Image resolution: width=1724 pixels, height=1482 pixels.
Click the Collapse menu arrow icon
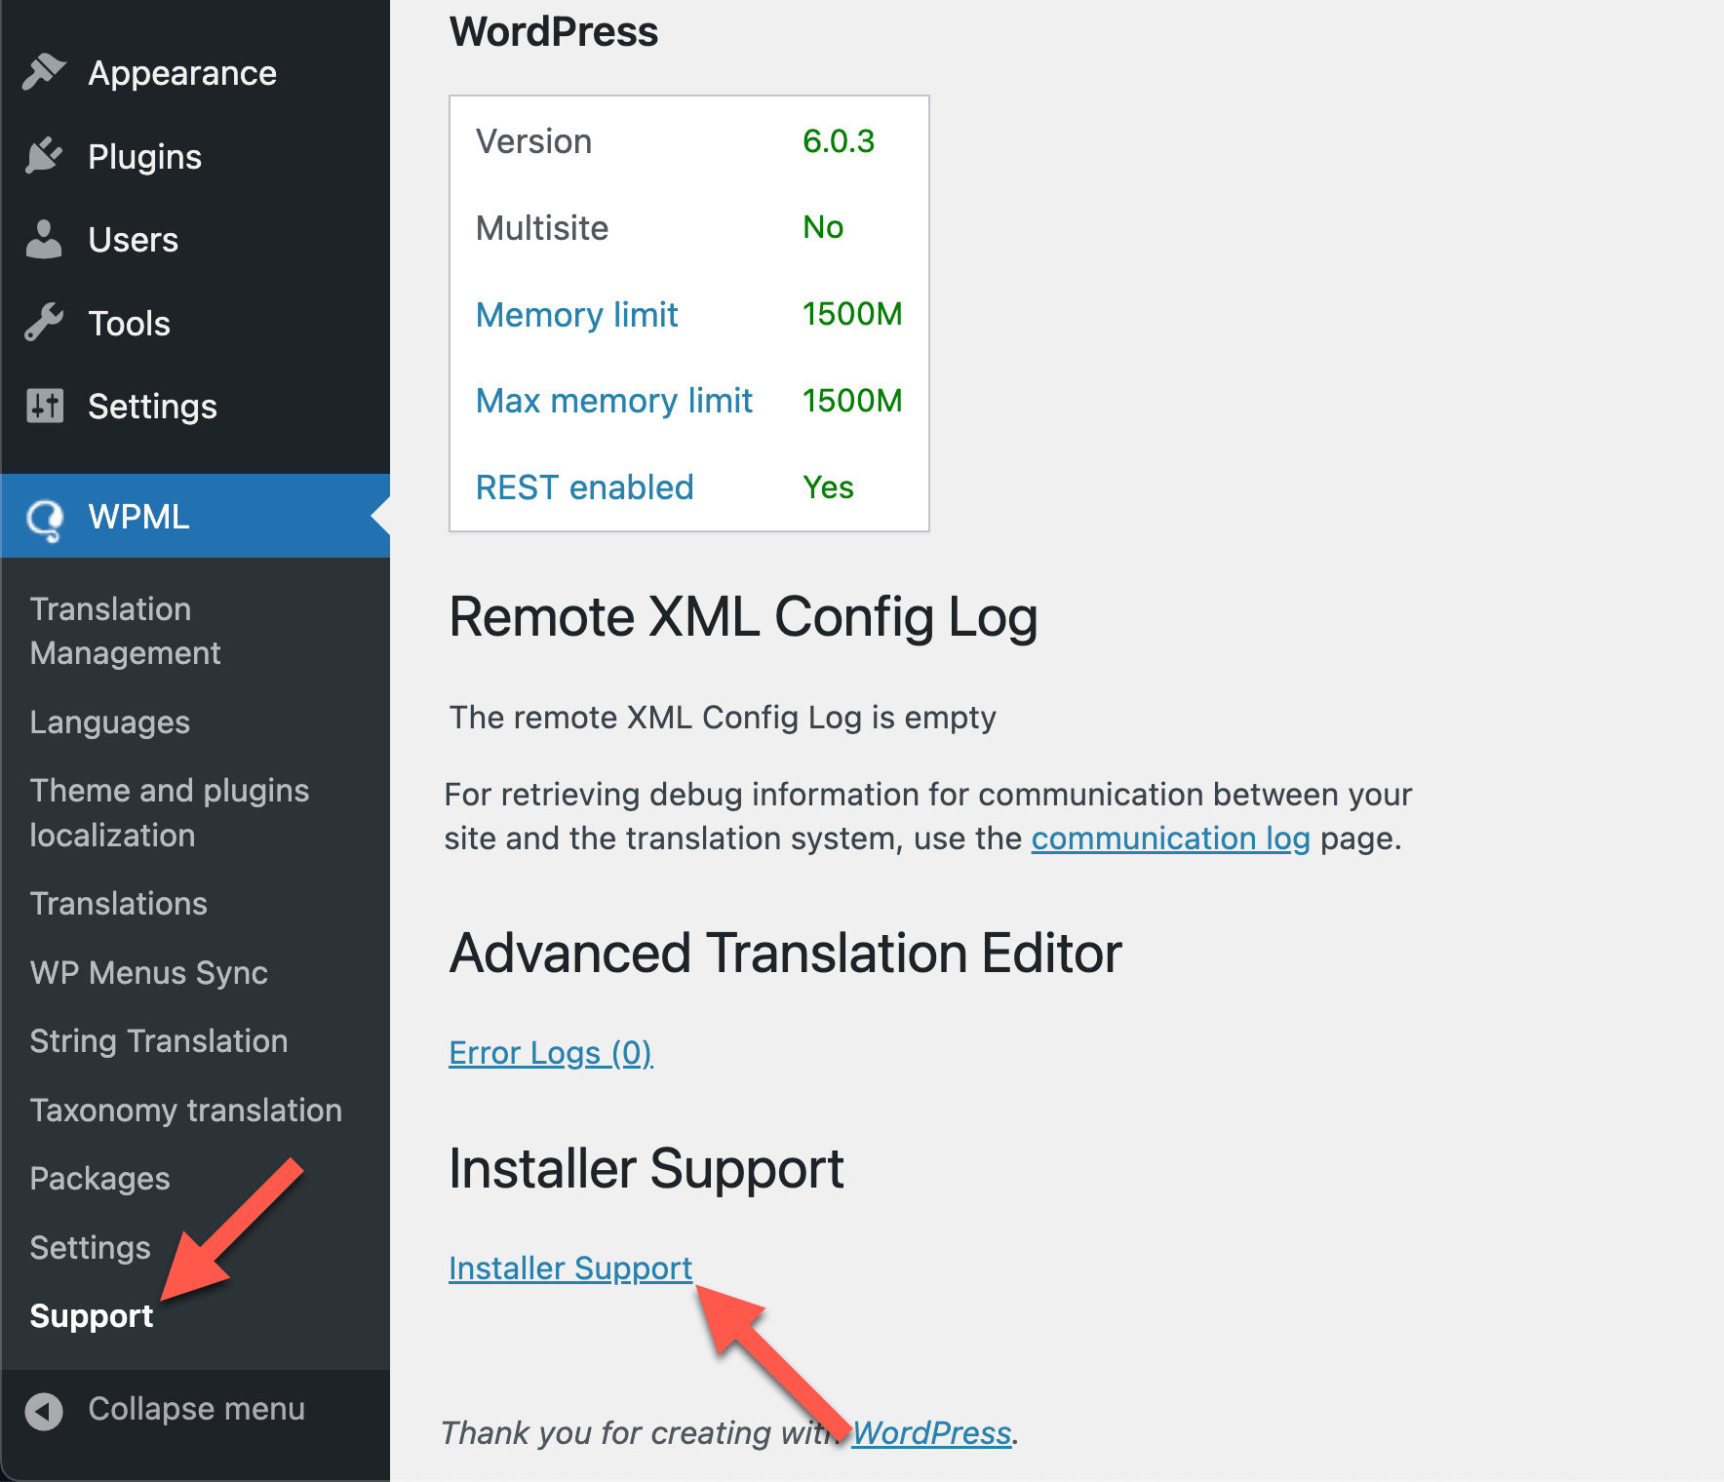click(x=44, y=1410)
